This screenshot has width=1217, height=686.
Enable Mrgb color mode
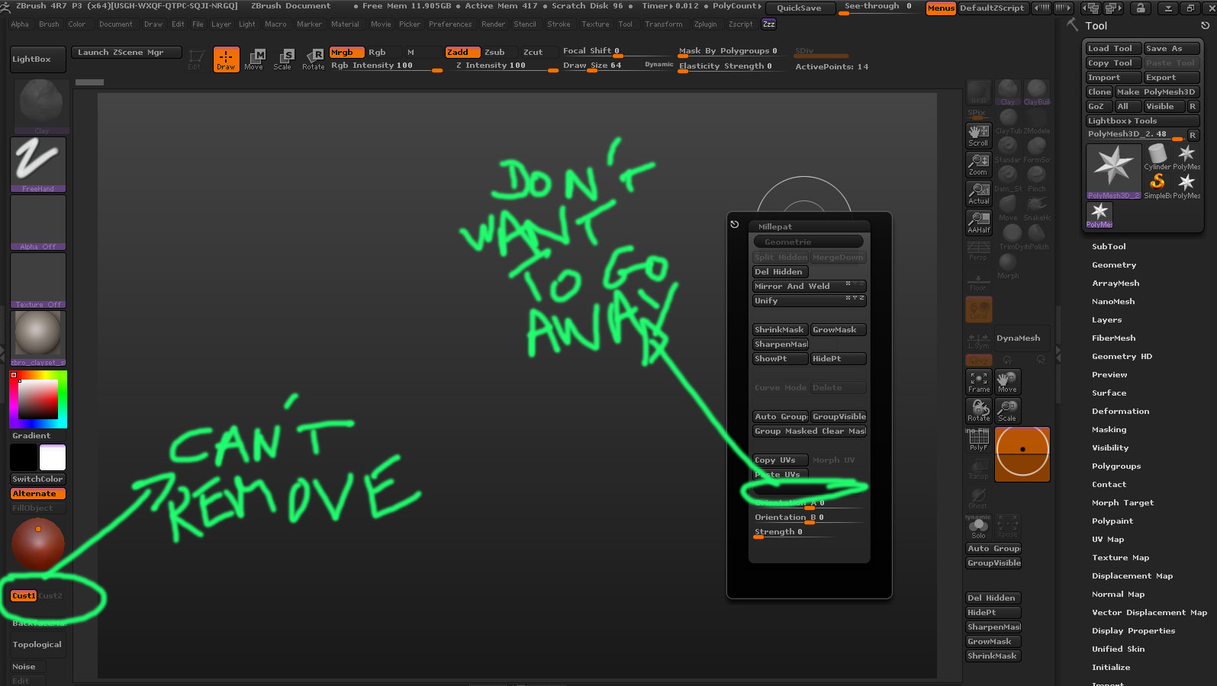(x=346, y=53)
